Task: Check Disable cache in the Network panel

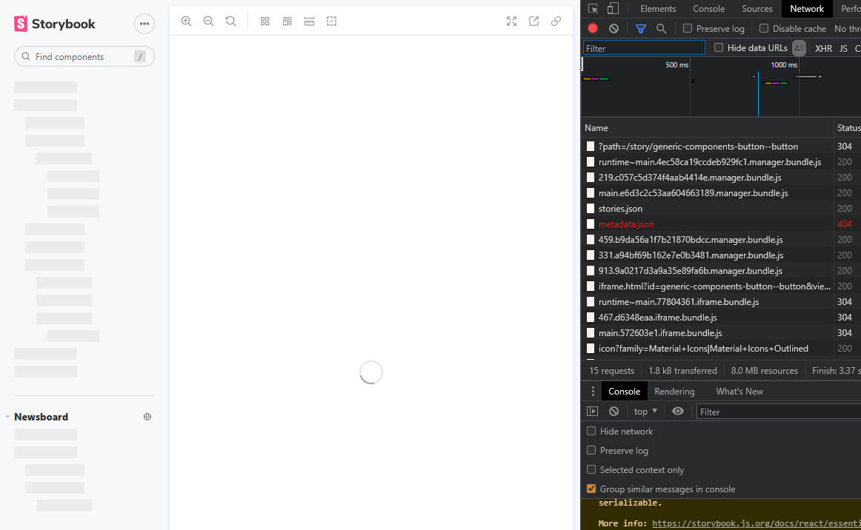Action: click(764, 28)
